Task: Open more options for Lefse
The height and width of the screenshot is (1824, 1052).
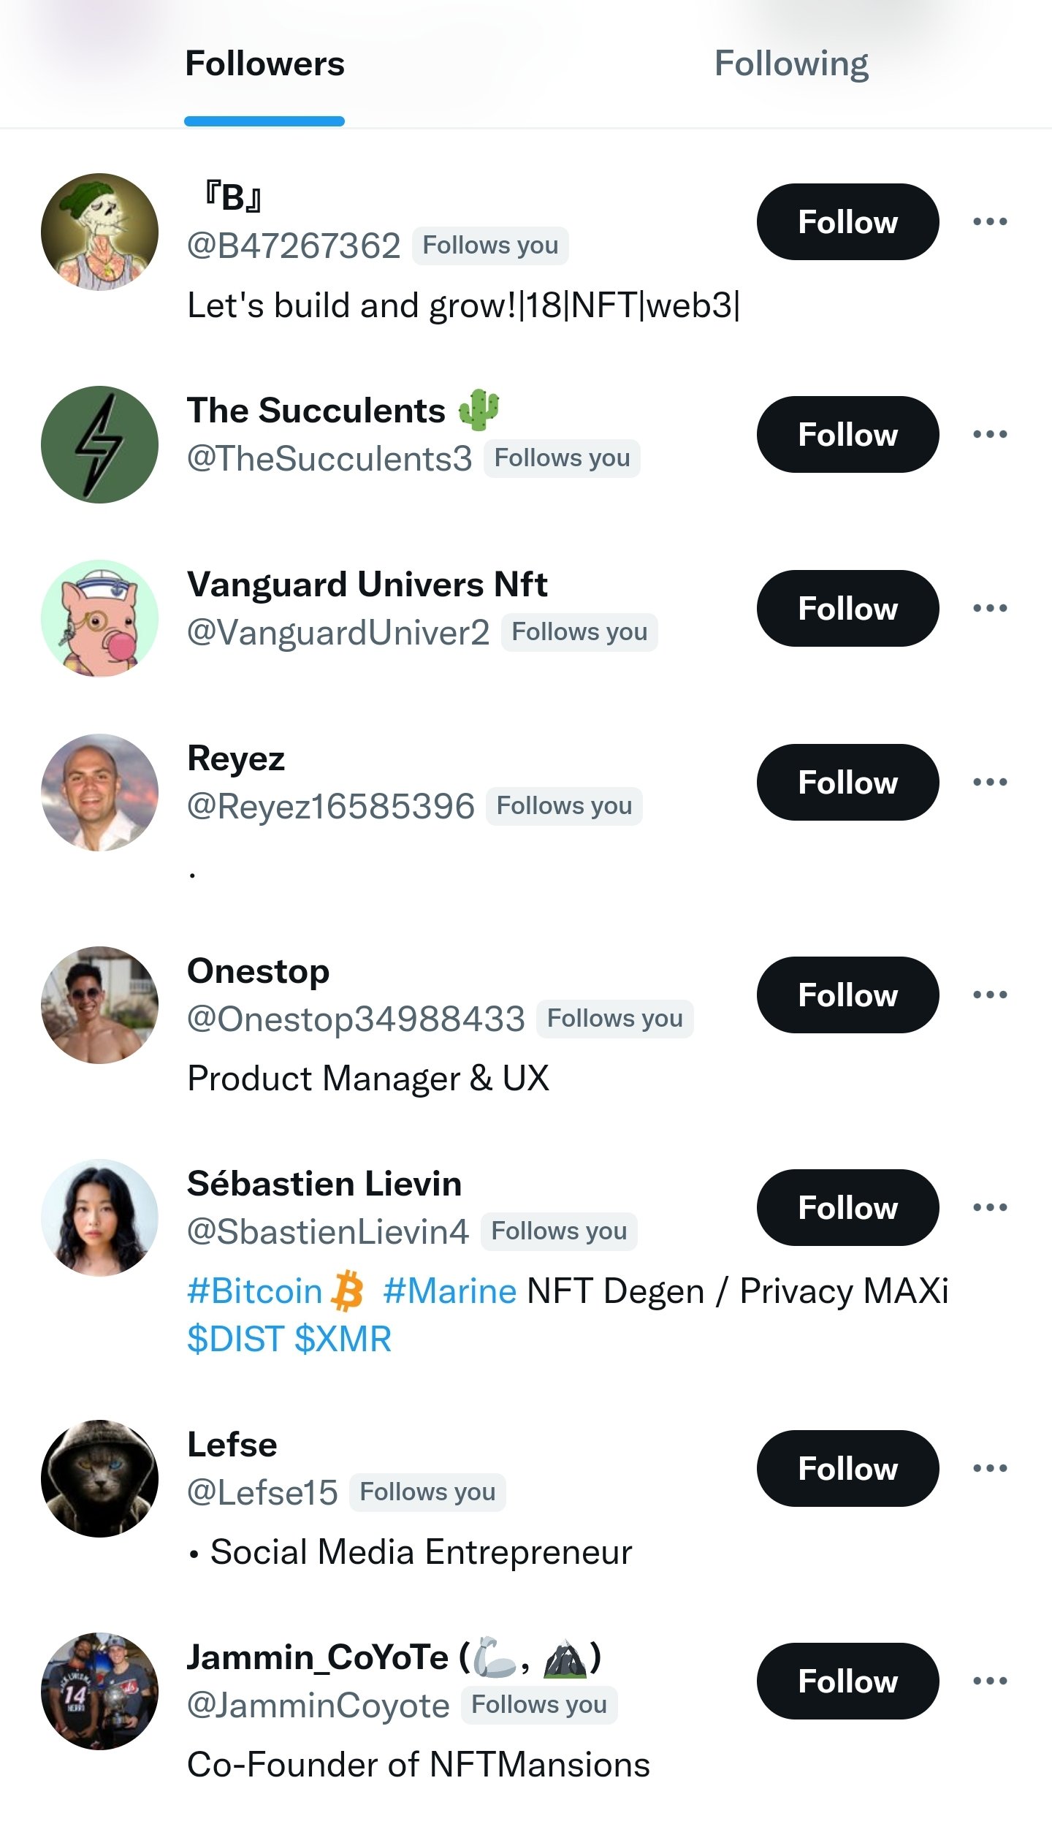Action: [990, 1468]
